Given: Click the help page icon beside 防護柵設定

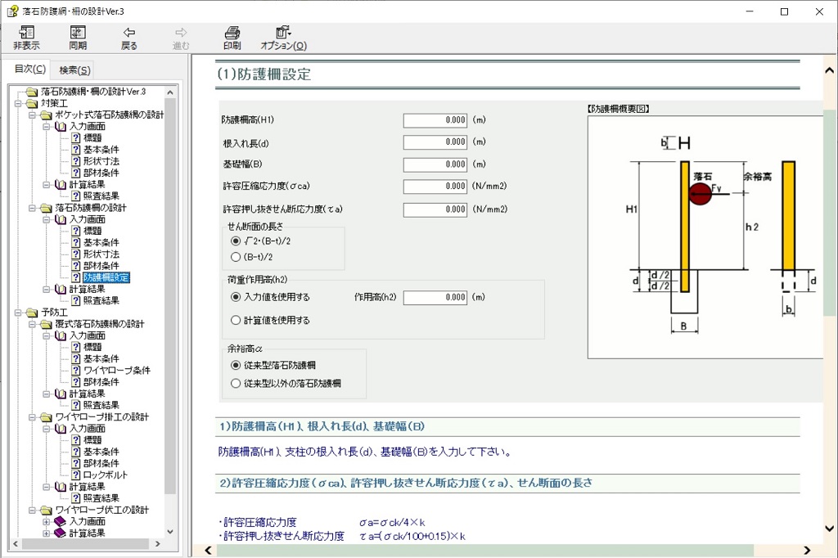Looking at the screenshot, I should click(x=76, y=277).
